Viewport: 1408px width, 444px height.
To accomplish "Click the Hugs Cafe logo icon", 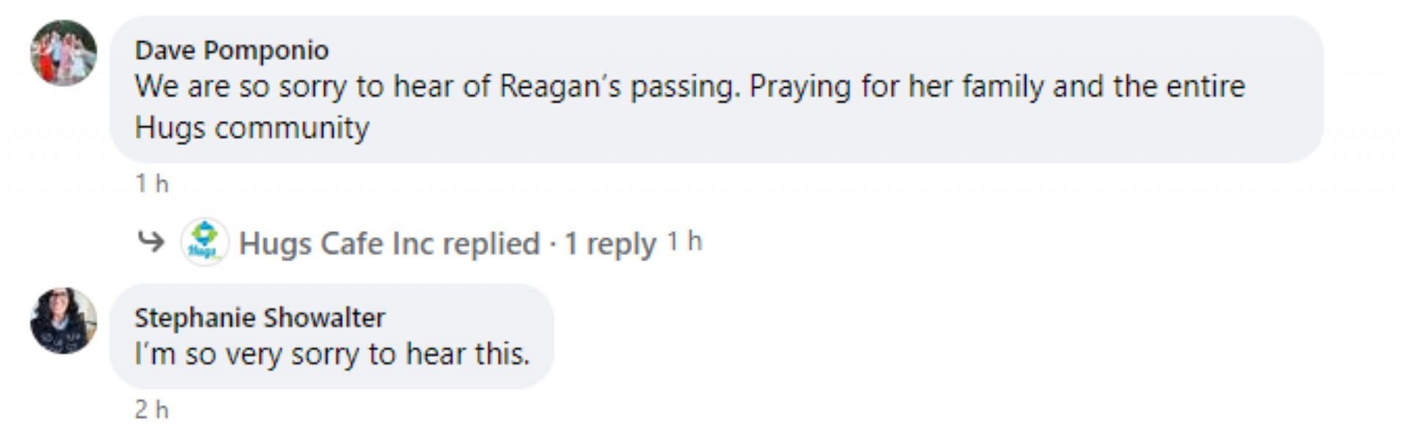I will 205,242.
